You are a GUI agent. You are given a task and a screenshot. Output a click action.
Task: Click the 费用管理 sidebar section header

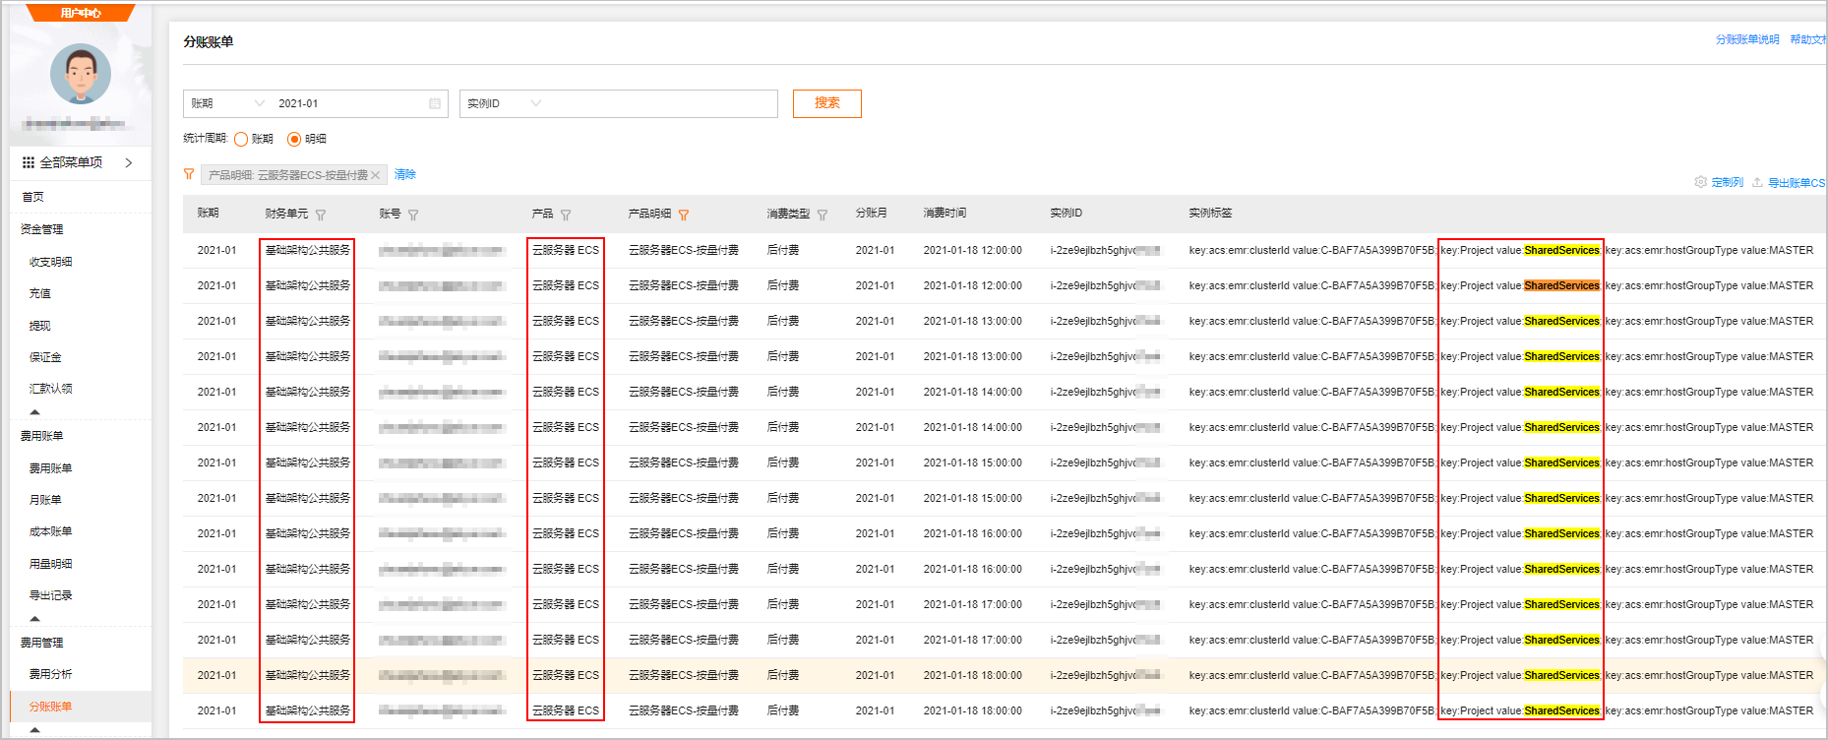[x=42, y=643]
